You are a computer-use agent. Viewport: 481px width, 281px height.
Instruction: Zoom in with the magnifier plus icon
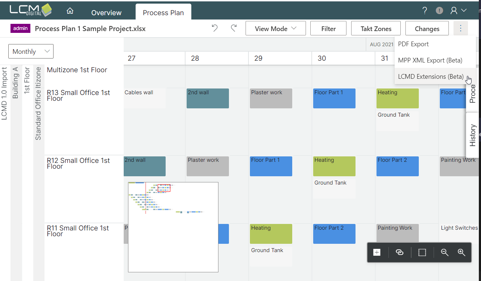point(461,252)
